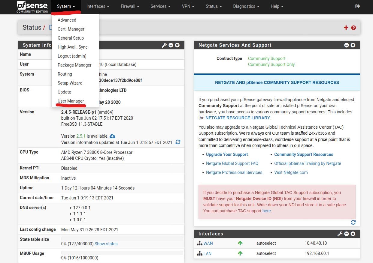Expand the VPN dropdown menu

[188, 6]
